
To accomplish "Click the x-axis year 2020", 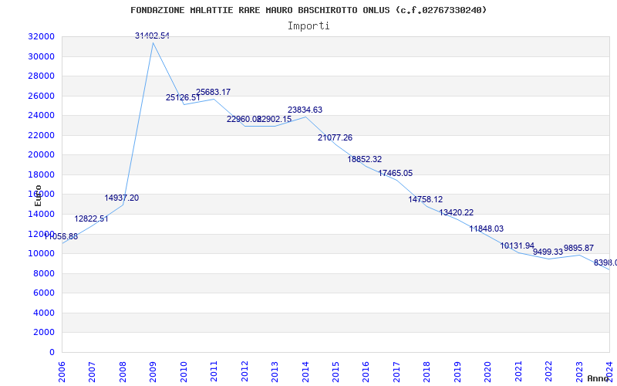I will click(488, 372).
